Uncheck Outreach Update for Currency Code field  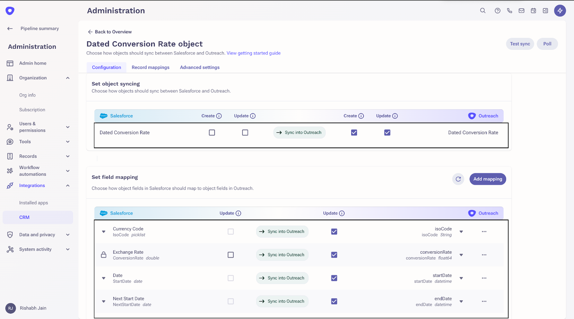[334, 231]
